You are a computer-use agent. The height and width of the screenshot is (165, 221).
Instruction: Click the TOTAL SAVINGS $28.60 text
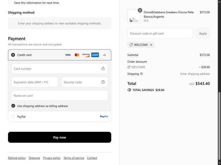point(148,90)
